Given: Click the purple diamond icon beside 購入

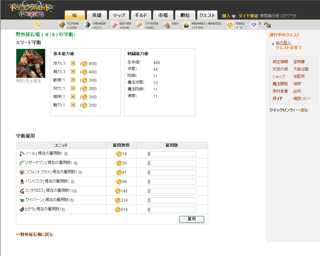Looking at the screenshot, I should coord(234,16).
